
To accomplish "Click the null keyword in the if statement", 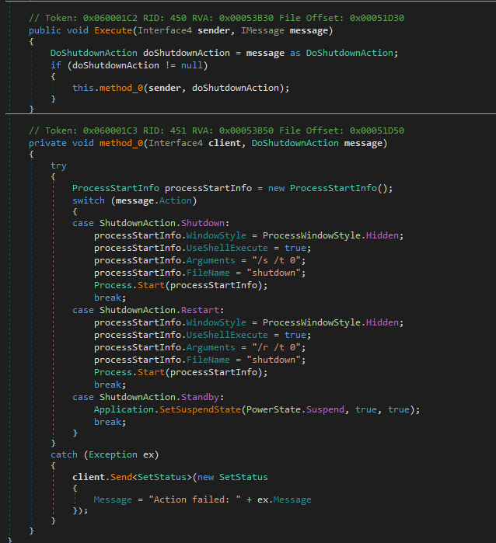I will click(192, 65).
